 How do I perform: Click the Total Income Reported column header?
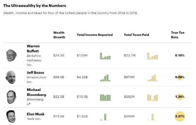coord(95,35)
